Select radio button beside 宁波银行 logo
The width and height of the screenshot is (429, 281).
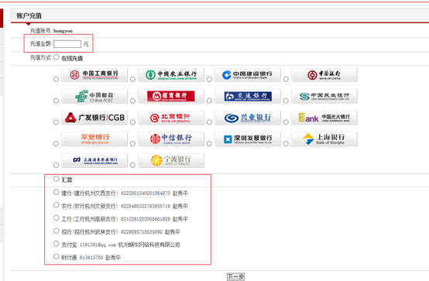pyautogui.click(x=132, y=165)
